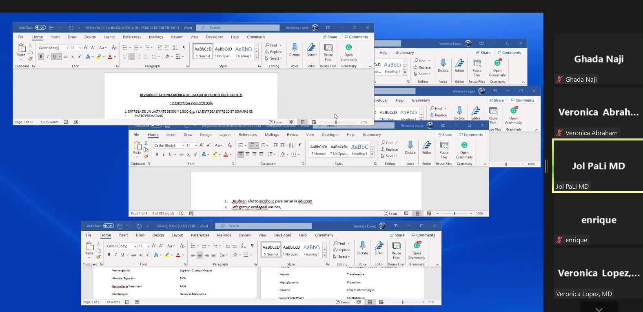Viewport: 643px width, 312px height.
Task: Click the Save icon in PRMLE TOPICS title bar
Action: pyautogui.click(x=120, y=226)
